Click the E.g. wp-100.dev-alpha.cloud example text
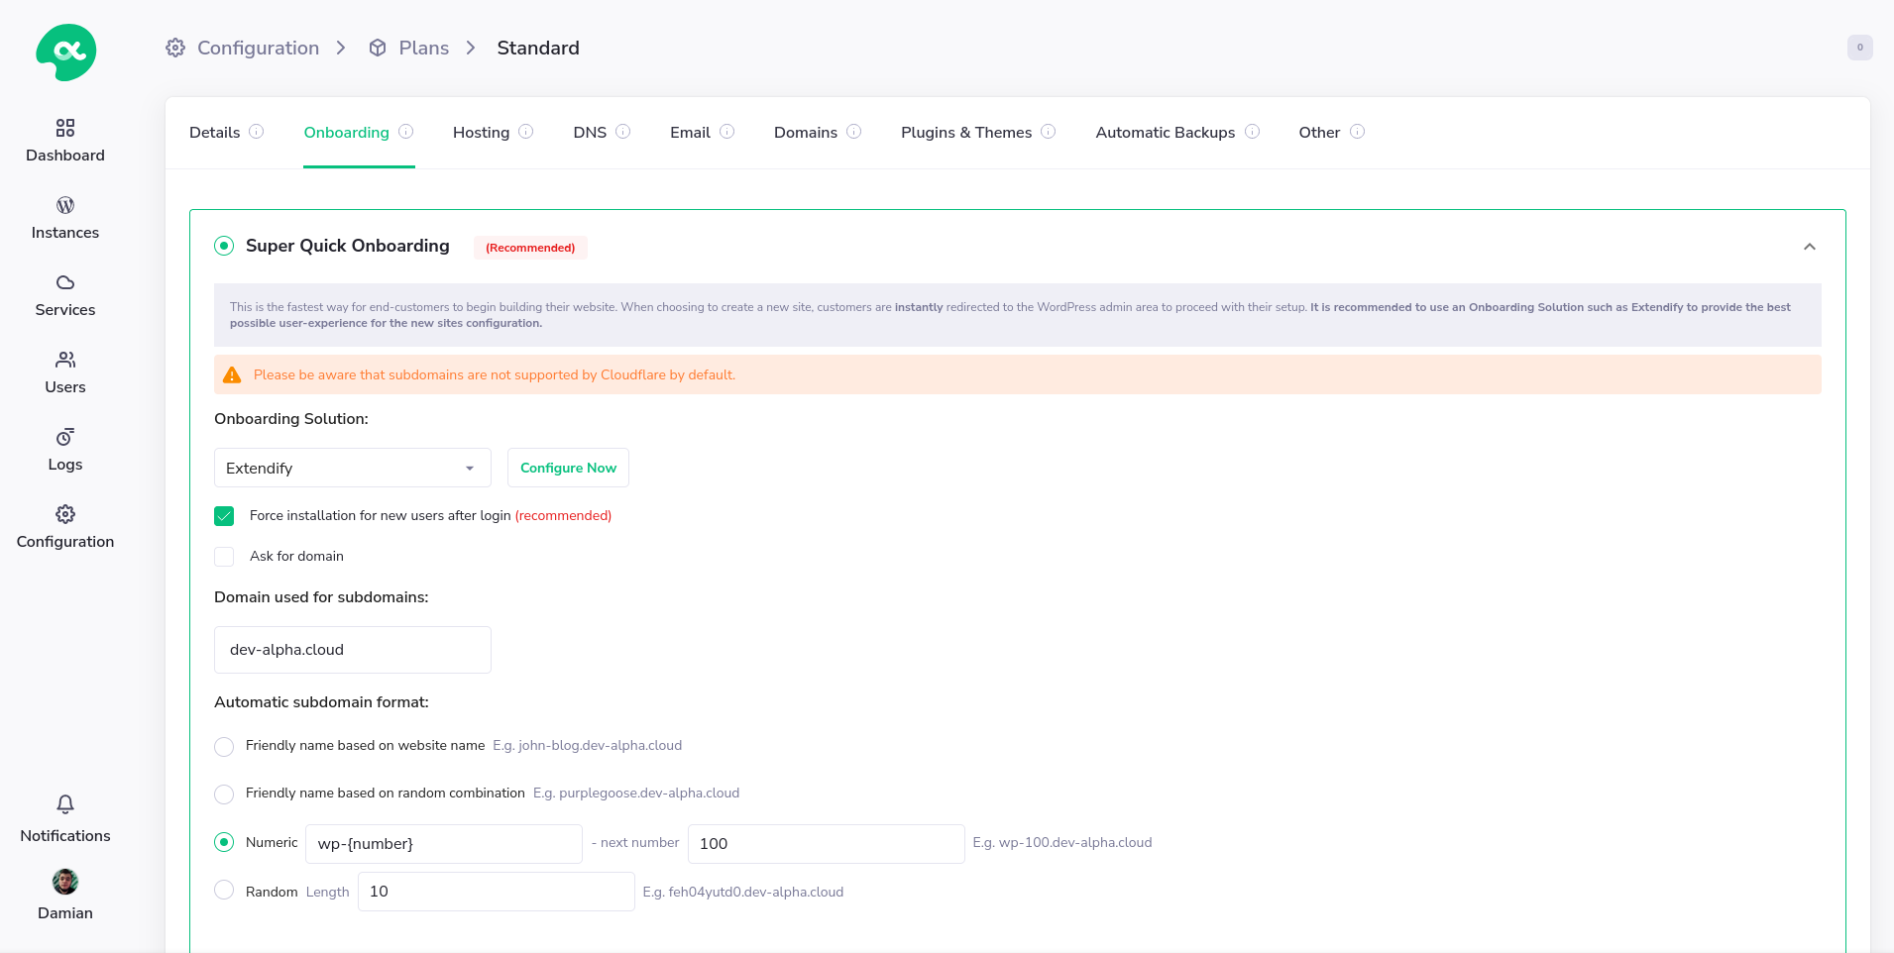This screenshot has width=1894, height=953. pos(1062,843)
